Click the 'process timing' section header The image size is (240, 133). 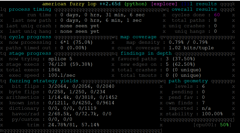30,9
